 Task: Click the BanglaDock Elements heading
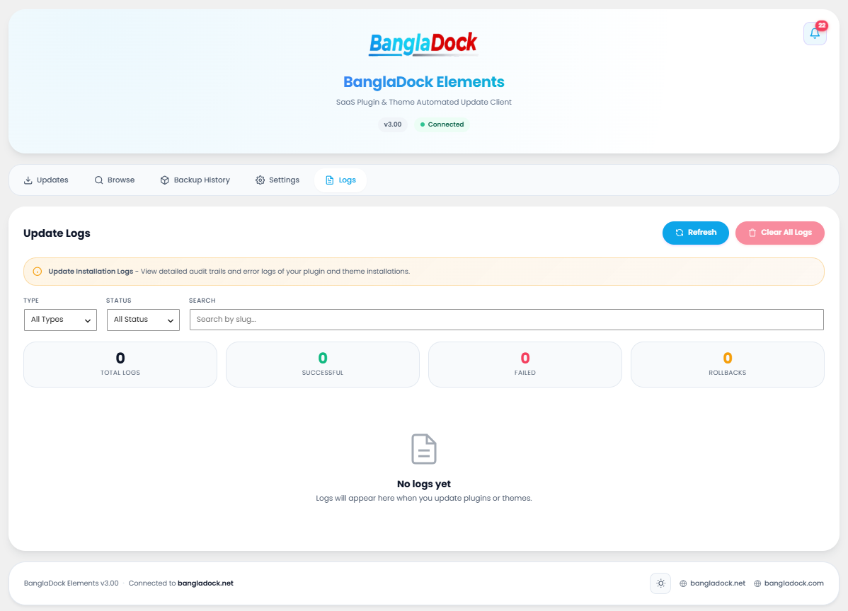424,82
